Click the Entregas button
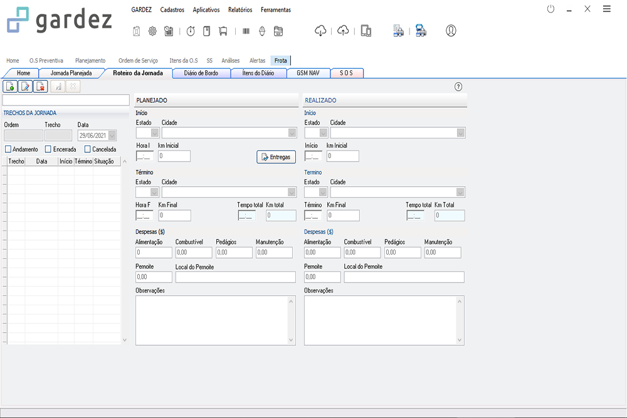The image size is (627, 418). (276, 157)
